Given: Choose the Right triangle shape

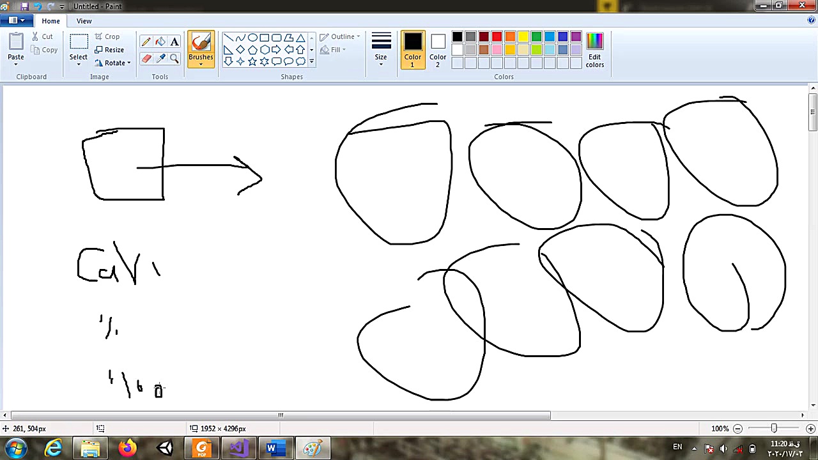Looking at the screenshot, I should tap(228, 50).
